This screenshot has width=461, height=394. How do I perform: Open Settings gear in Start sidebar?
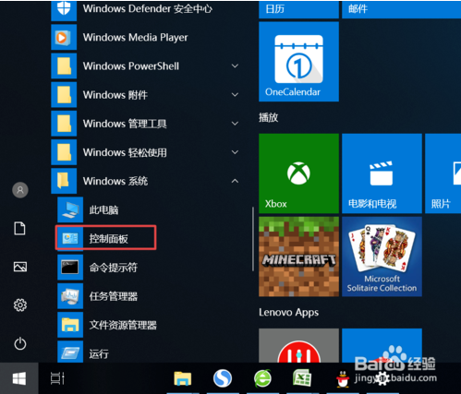click(x=20, y=305)
